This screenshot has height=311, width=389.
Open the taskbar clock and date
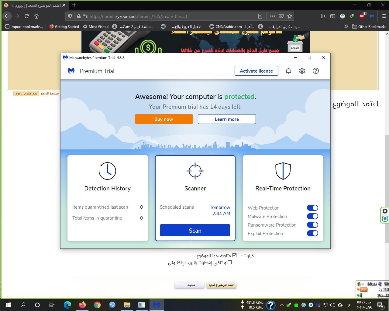pyautogui.click(x=364, y=305)
